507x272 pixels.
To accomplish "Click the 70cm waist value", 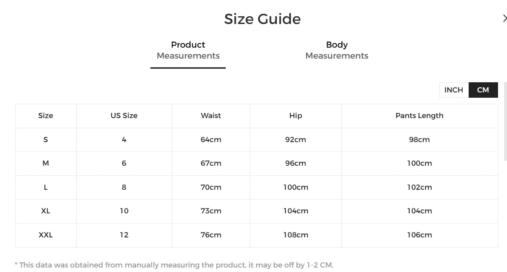I will [x=211, y=187].
